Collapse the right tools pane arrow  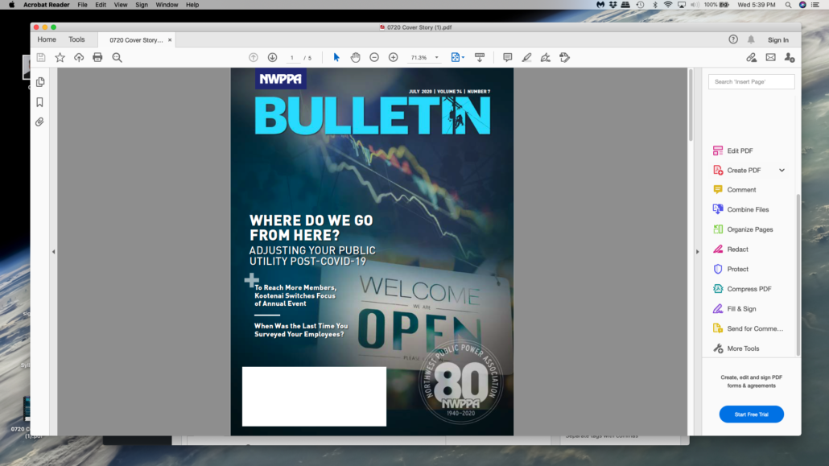tap(697, 252)
